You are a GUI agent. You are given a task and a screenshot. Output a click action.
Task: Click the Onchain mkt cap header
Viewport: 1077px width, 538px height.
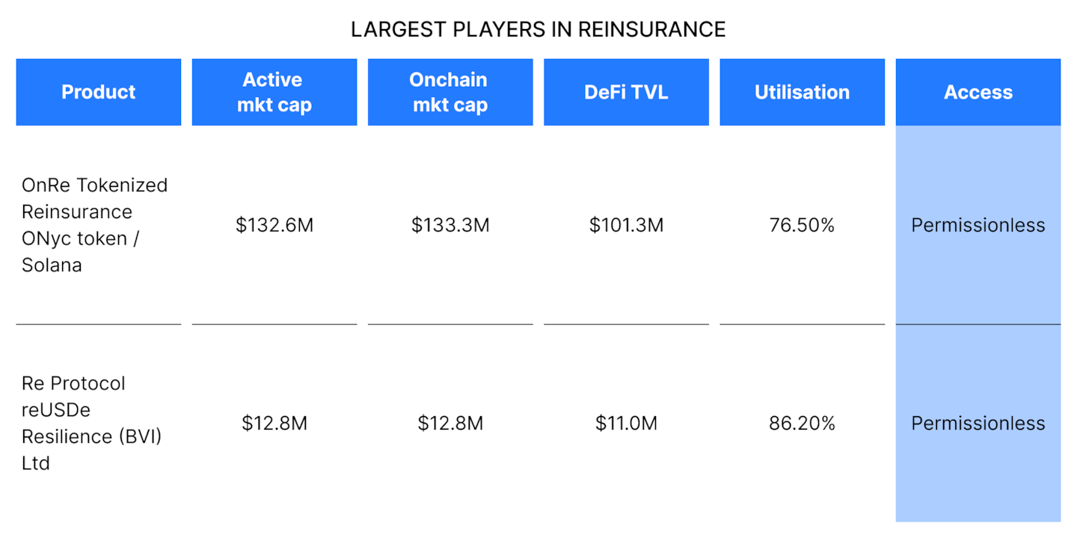449,92
